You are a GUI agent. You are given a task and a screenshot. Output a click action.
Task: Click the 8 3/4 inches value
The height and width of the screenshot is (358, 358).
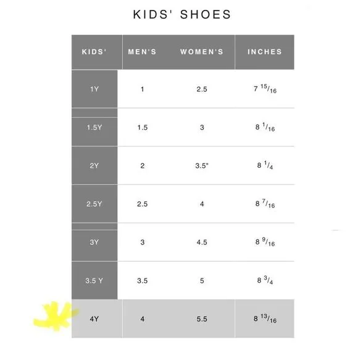265,280
